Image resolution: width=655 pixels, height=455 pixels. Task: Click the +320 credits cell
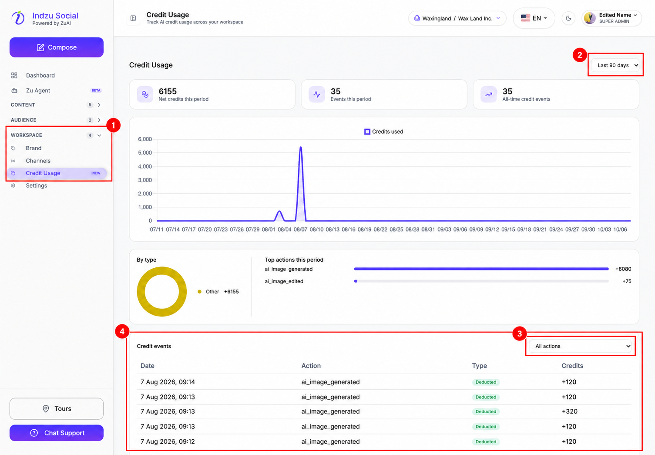[x=570, y=411]
